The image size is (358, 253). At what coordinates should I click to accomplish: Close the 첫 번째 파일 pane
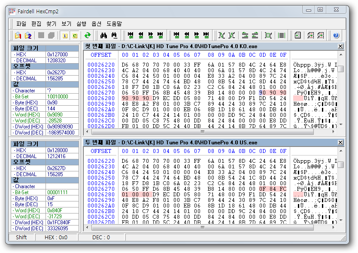coord(340,46)
